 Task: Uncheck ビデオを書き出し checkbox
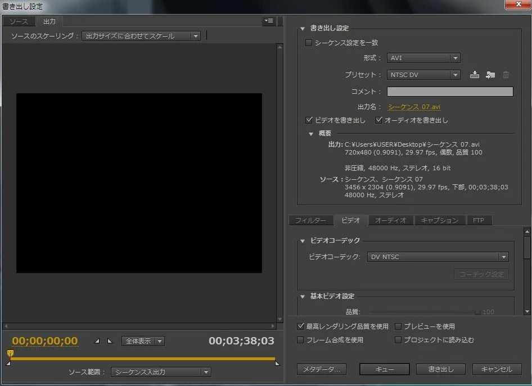coord(309,120)
